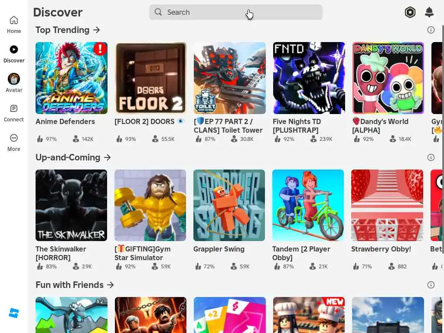
Task: Open the Grappler Swing thumbnail
Action: (229, 205)
